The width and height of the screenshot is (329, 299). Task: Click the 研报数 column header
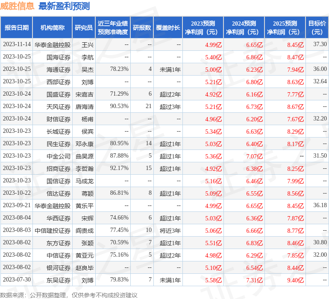142,27
